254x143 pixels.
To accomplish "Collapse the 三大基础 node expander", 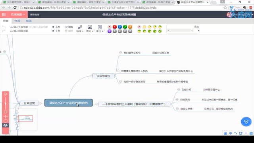I will click(x=97, y=104).
